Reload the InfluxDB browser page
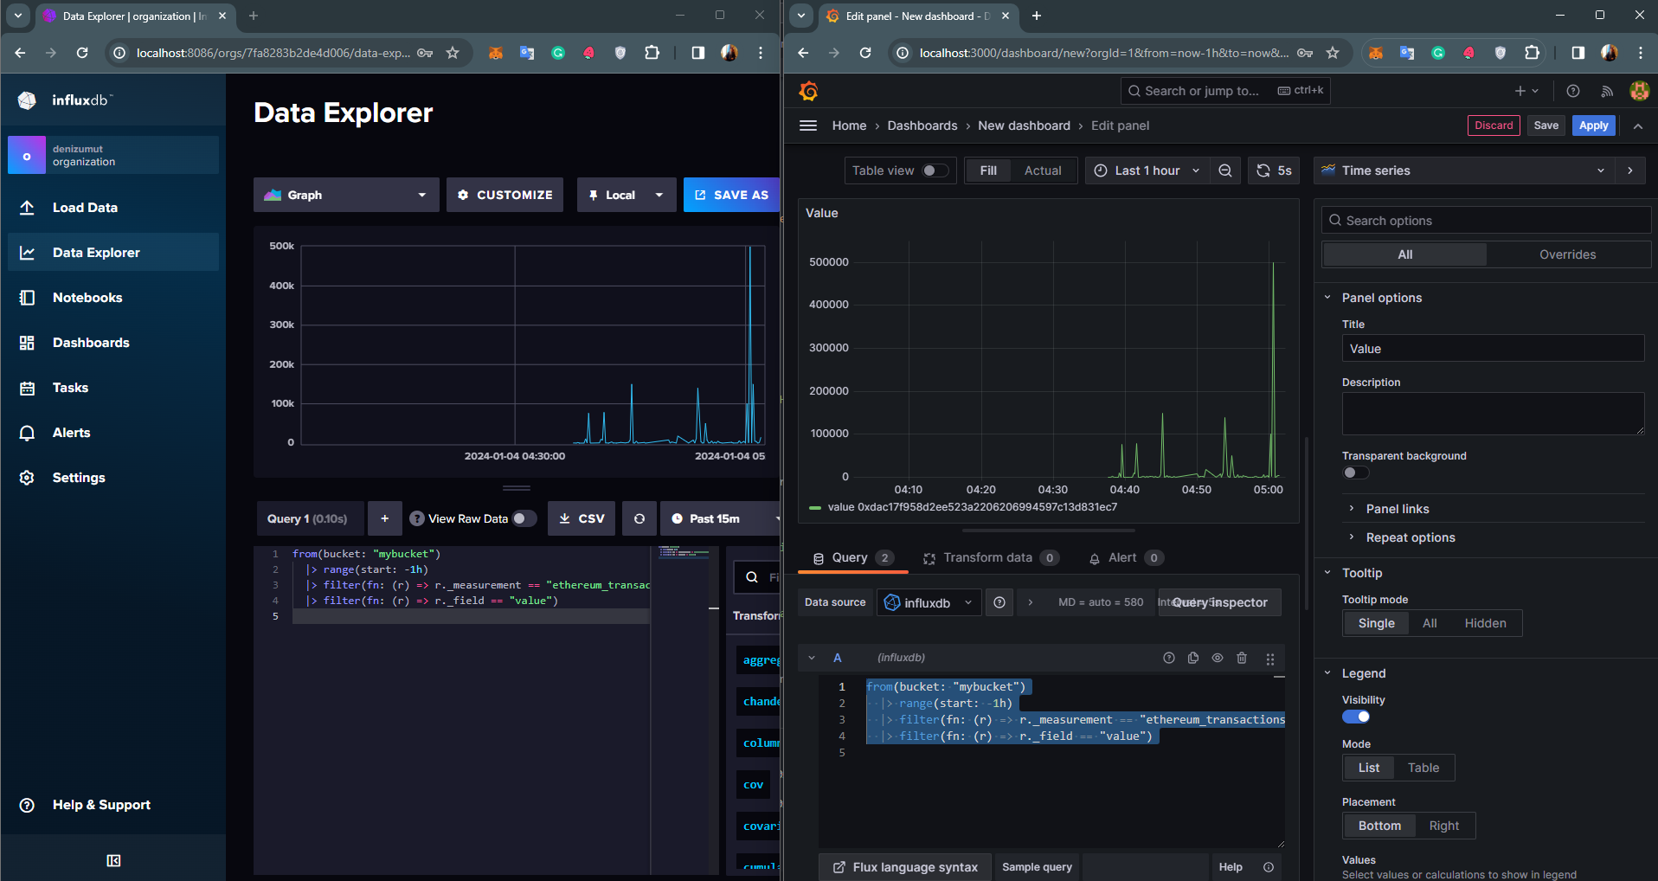This screenshot has height=881, width=1658. [x=82, y=53]
